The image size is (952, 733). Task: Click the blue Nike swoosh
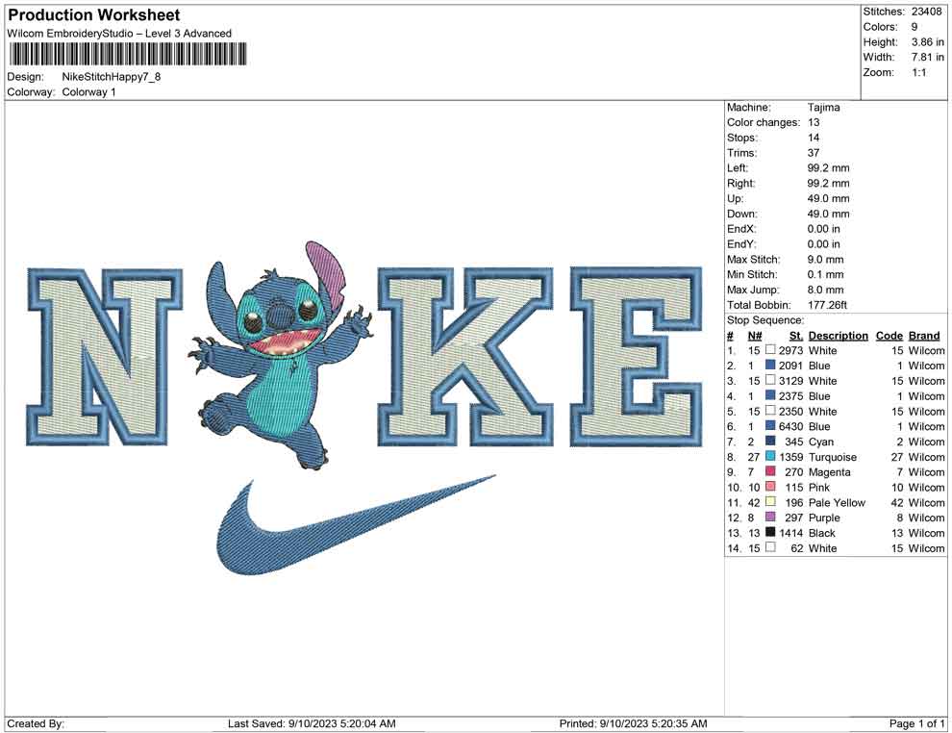point(355,525)
